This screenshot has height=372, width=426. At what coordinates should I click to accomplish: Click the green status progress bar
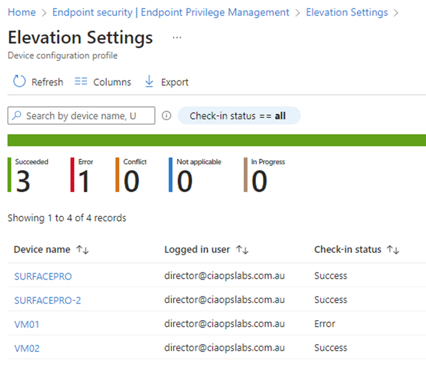pyautogui.click(x=216, y=141)
